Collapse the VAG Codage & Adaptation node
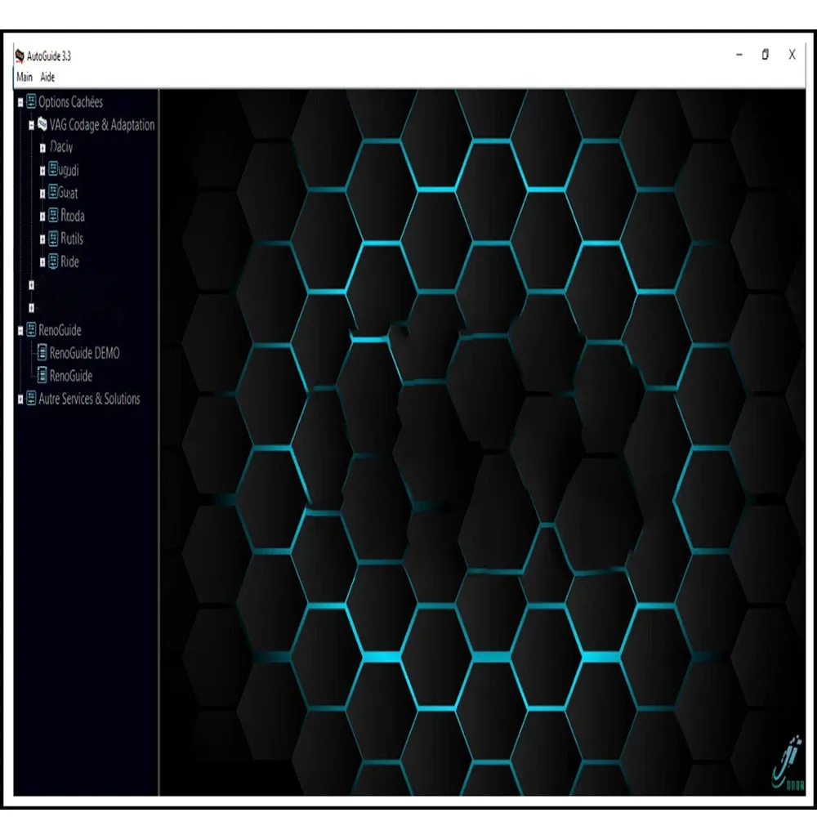 coord(31,125)
